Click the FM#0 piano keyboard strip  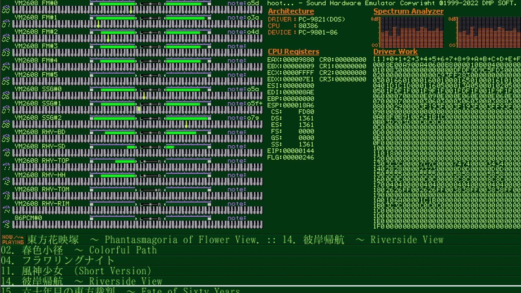pos(138,10)
